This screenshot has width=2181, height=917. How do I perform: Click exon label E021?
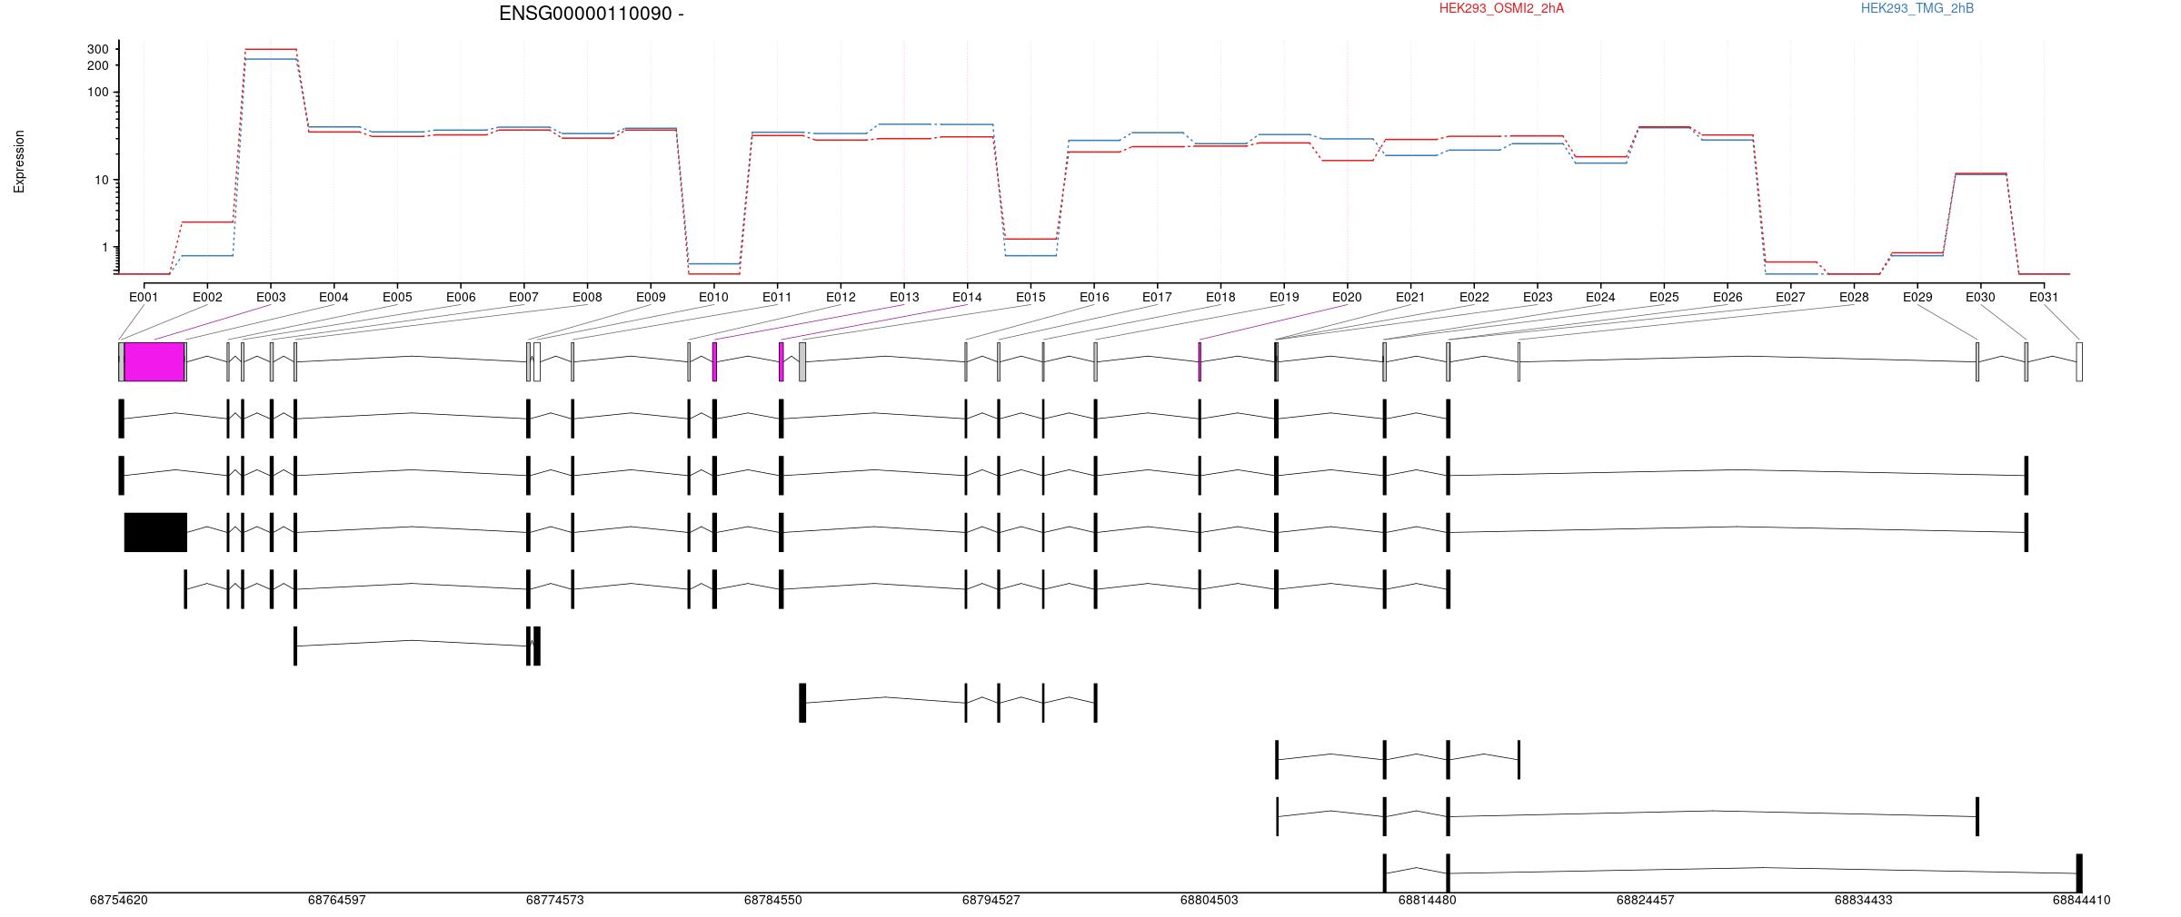[x=1410, y=297]
